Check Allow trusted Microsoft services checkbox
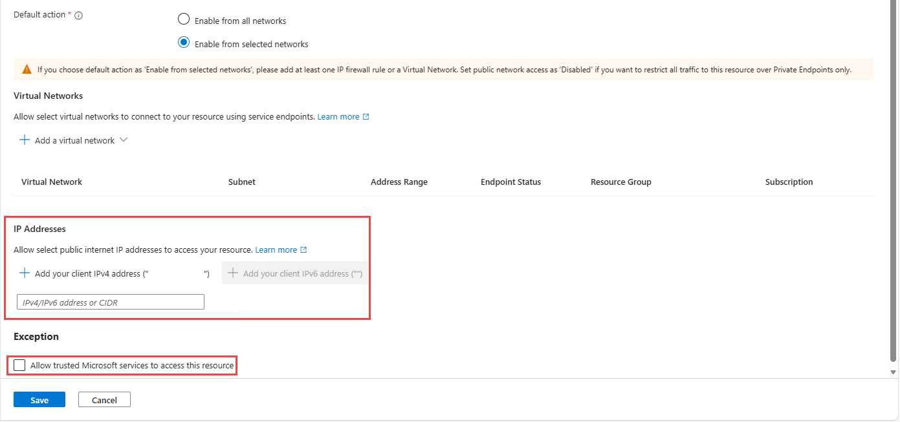Screen dimensions: 900x422 click(20, 365)
